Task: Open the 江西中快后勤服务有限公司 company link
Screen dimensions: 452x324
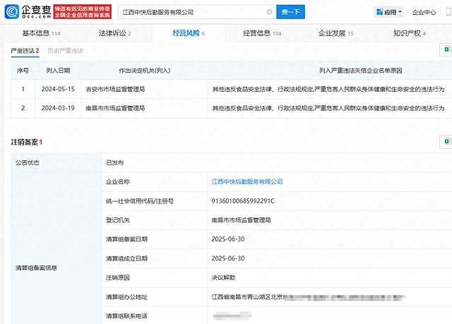Action: (247, 181)
